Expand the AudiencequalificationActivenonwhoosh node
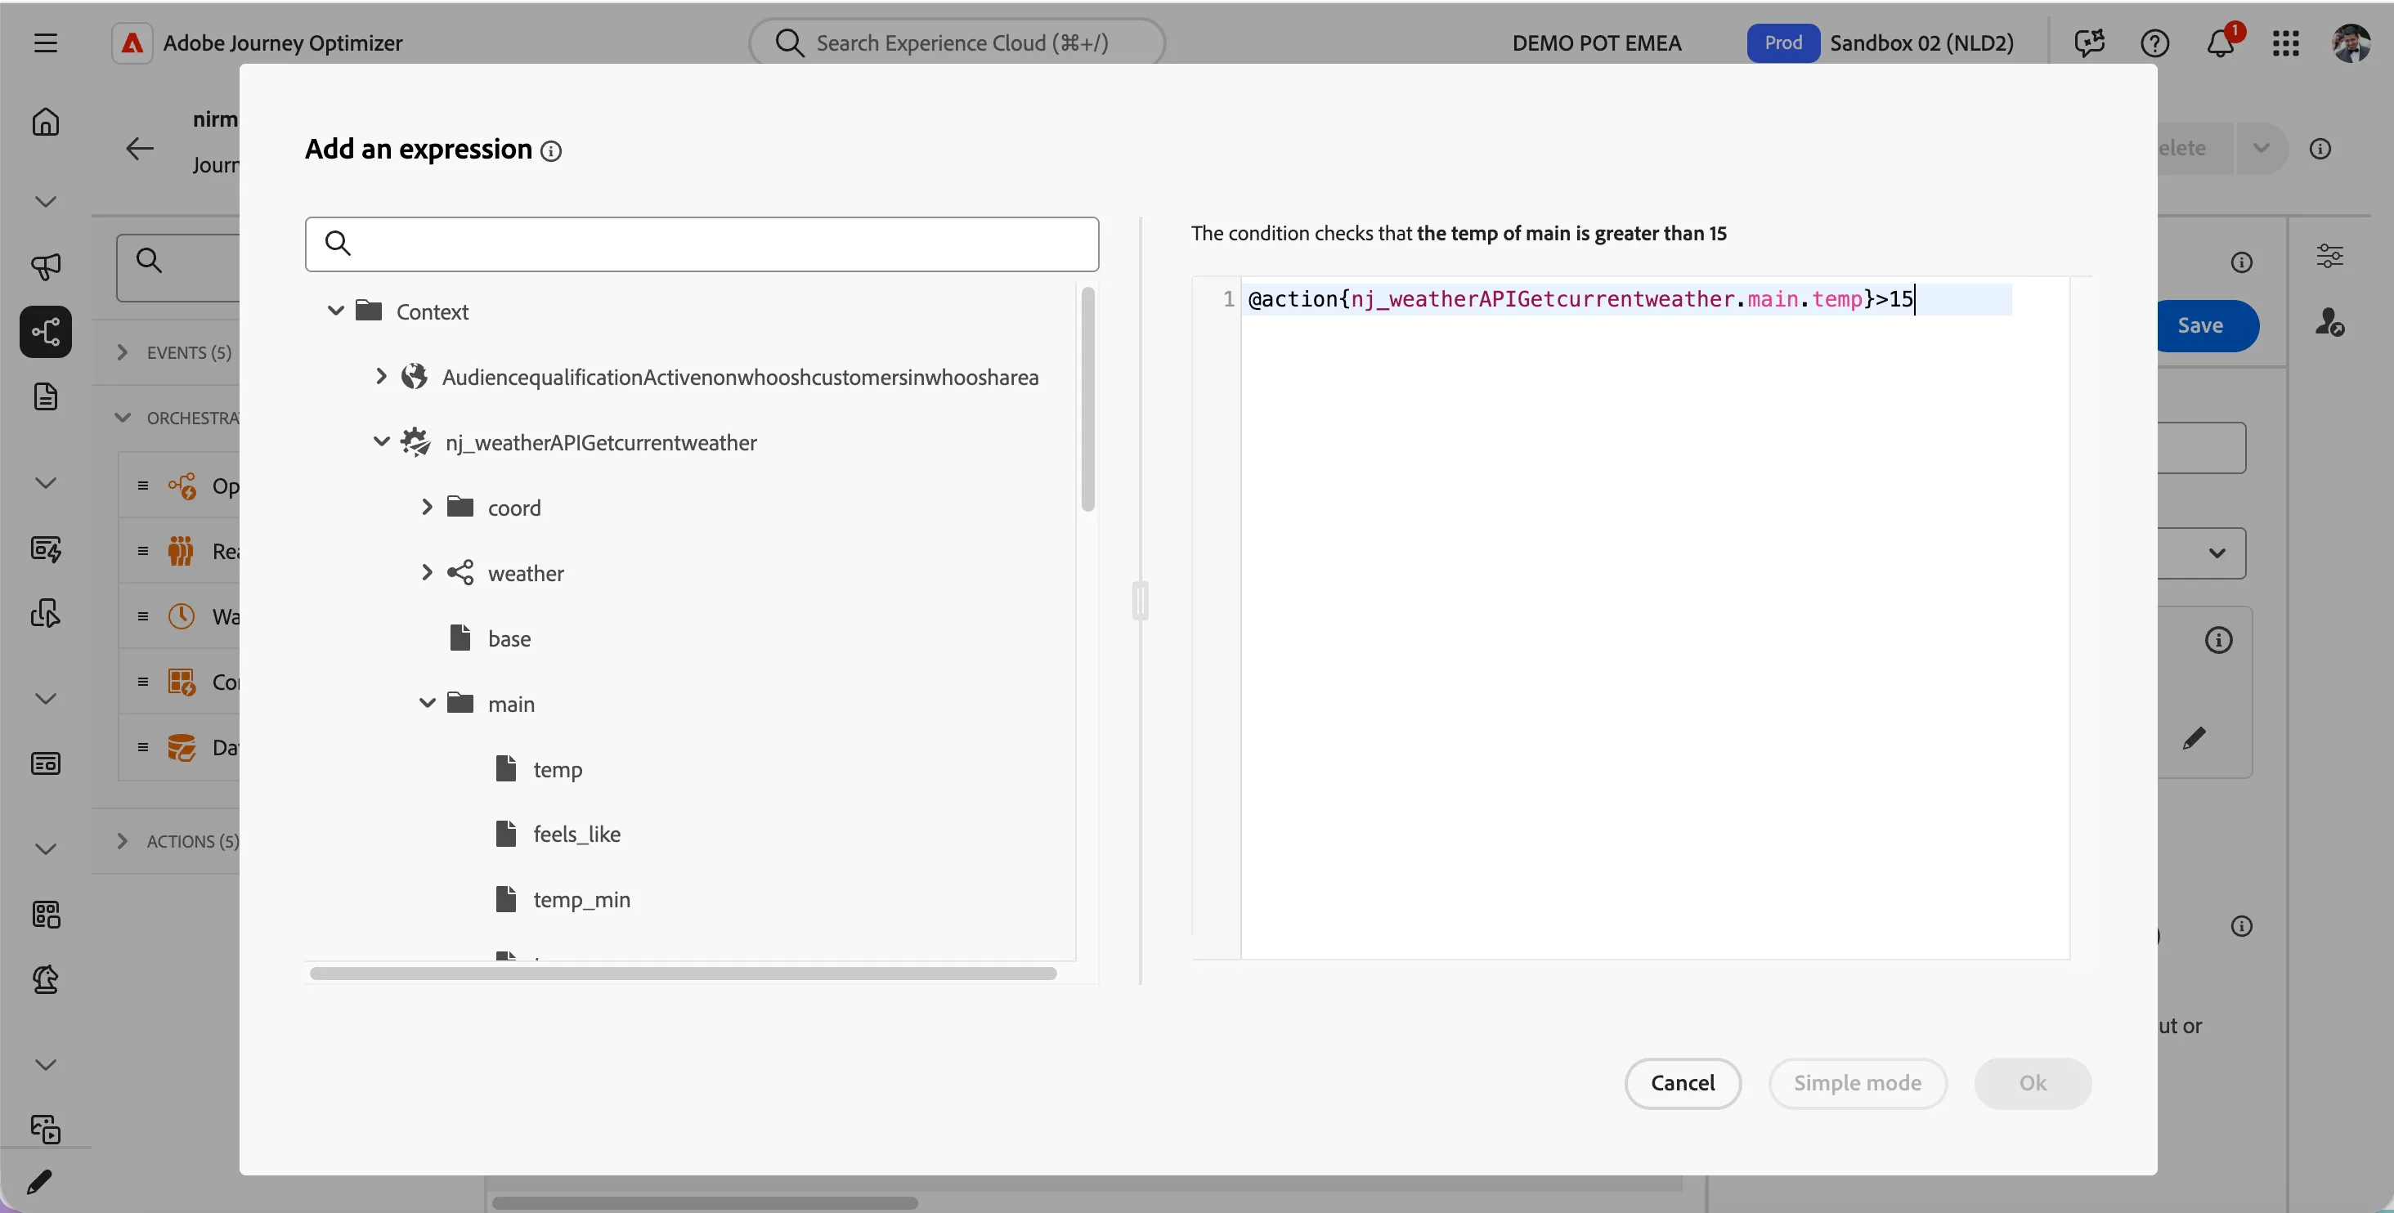The image size is (2394, 1213). tap(381, 376)
